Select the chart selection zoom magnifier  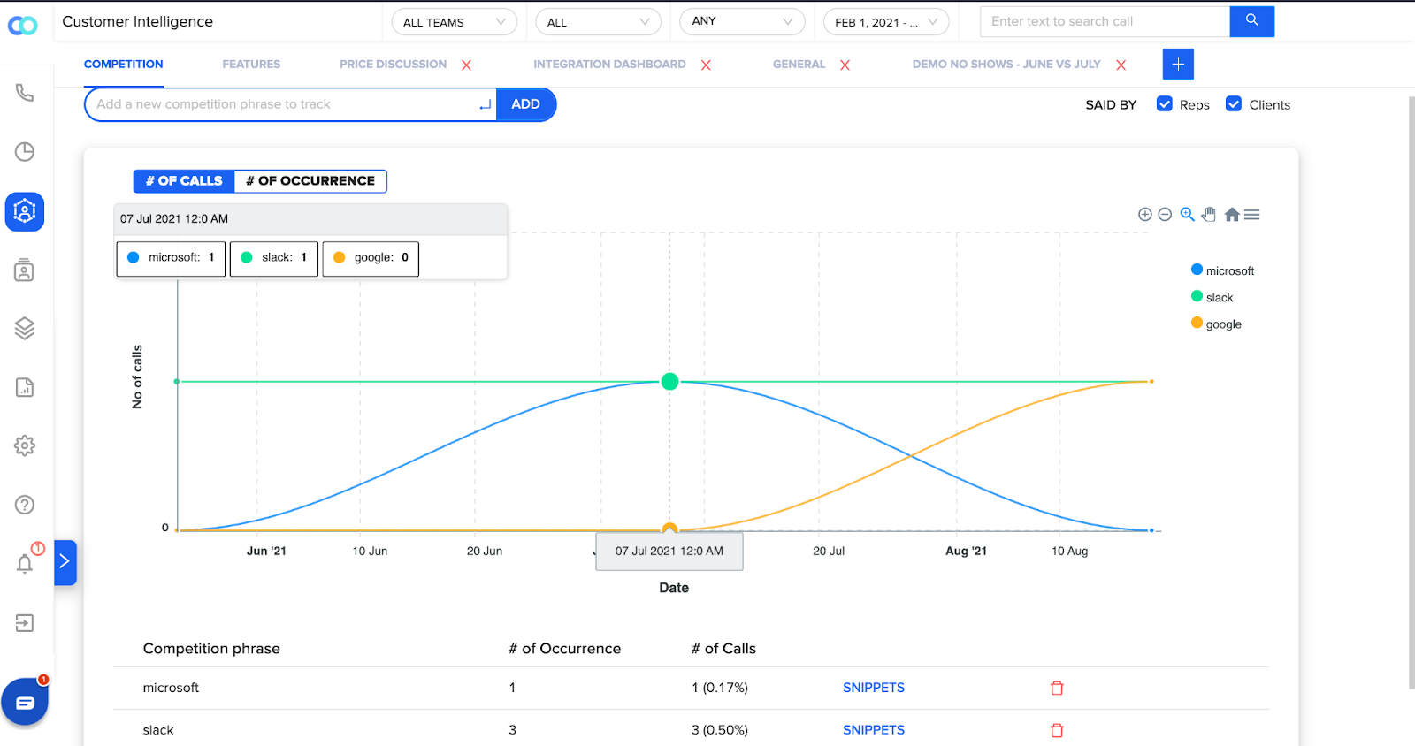pos(1187,215)
